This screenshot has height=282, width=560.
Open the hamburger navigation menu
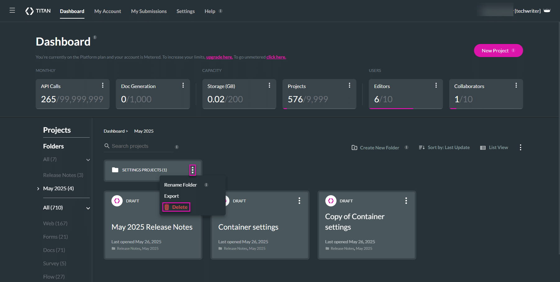12,11
